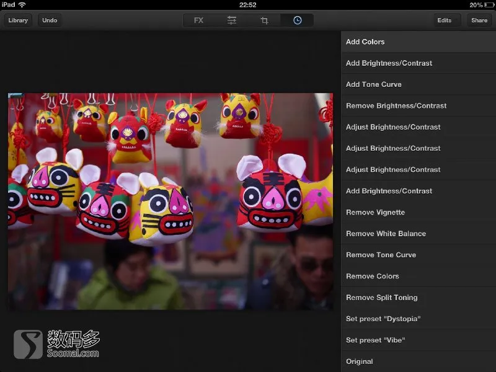Select 'Set preset "Dystopia"' history step
Viewport: 496px width, 372px height.
418,319
